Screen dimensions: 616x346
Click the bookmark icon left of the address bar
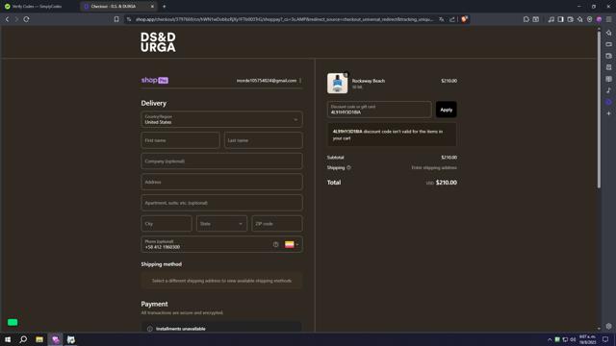116,19
